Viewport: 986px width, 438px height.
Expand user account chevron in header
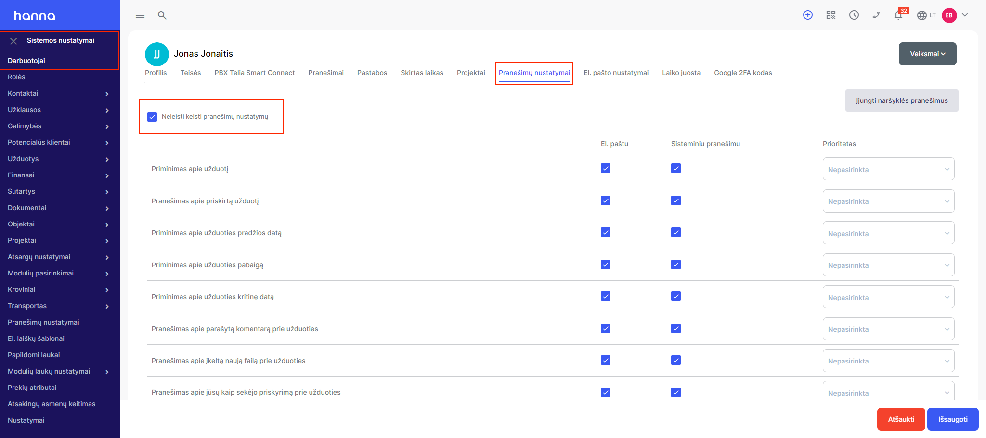[965, 15]
